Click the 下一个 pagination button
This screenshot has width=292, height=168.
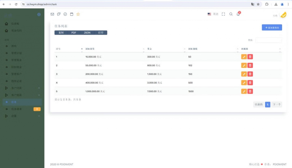(x=277, y=105)
